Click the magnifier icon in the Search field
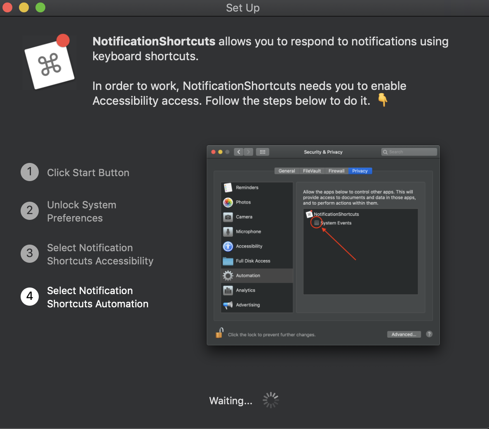 [386, 152]
